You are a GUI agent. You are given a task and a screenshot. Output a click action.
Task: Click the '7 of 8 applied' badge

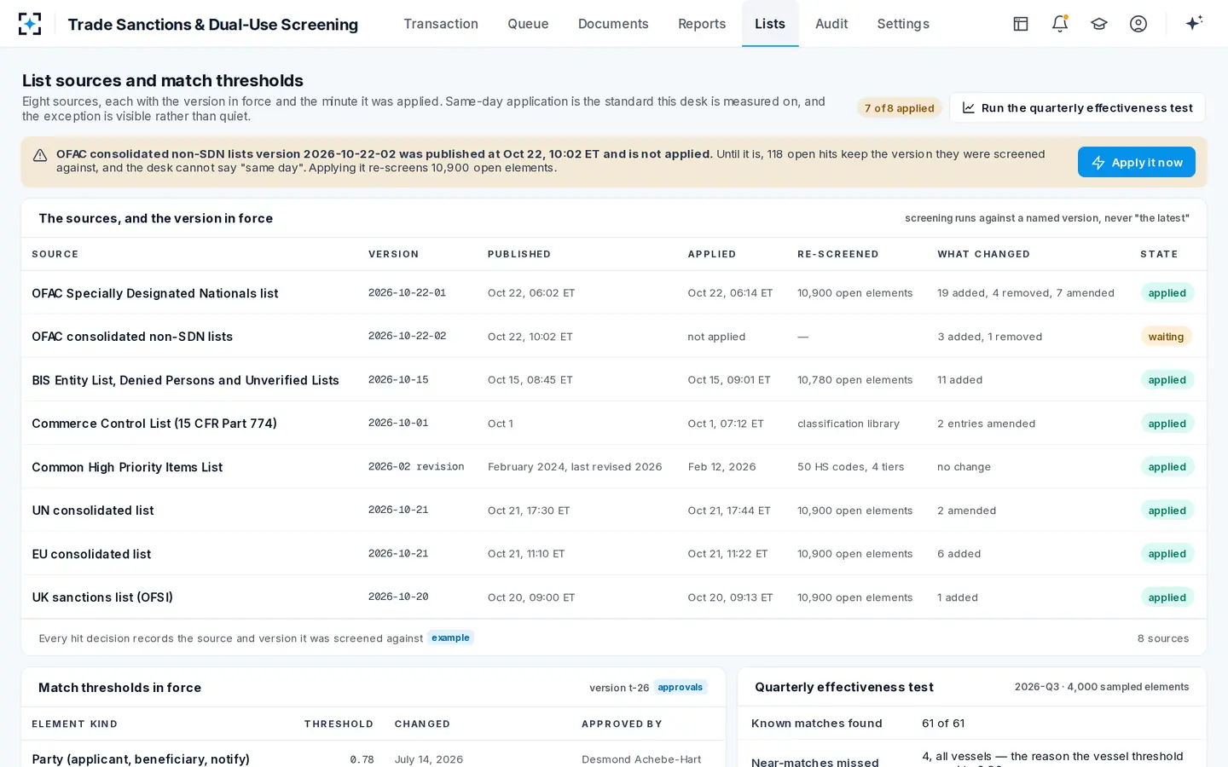point(899,107)
